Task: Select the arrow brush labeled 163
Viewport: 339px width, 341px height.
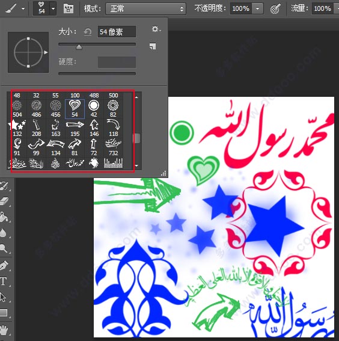Action: tap(56, 128)
